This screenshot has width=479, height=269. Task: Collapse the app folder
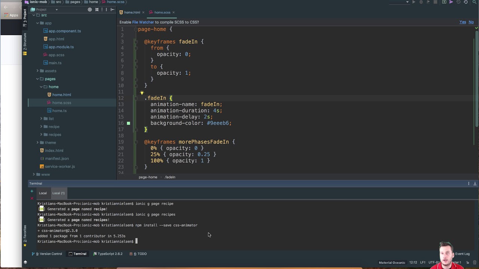[37, 23]
